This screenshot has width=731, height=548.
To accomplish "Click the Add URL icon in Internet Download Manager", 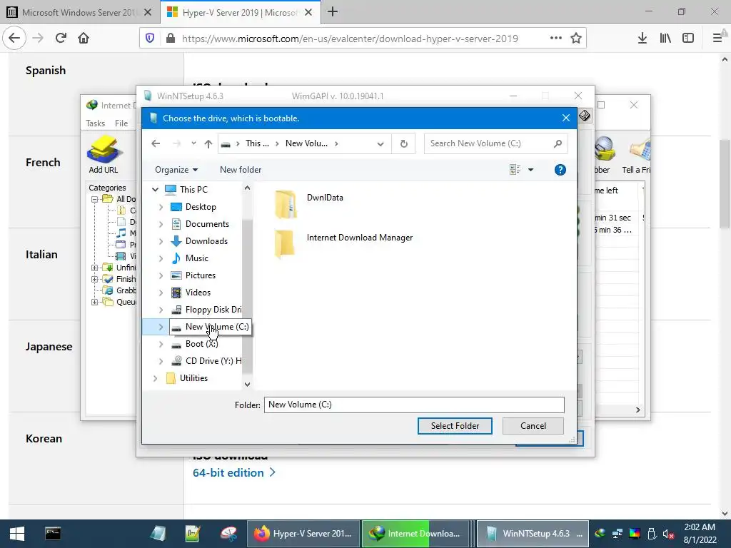I will pyautogui.click(x=104, y=155).
